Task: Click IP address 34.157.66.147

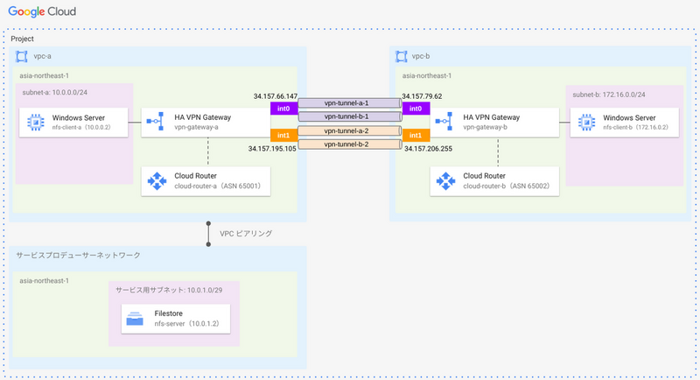Action: (x=276, y=96)
